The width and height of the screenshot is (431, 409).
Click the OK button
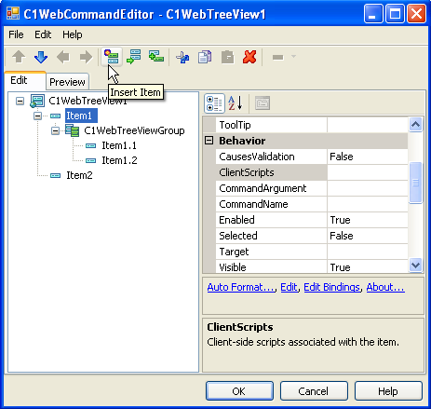point(239,391)
